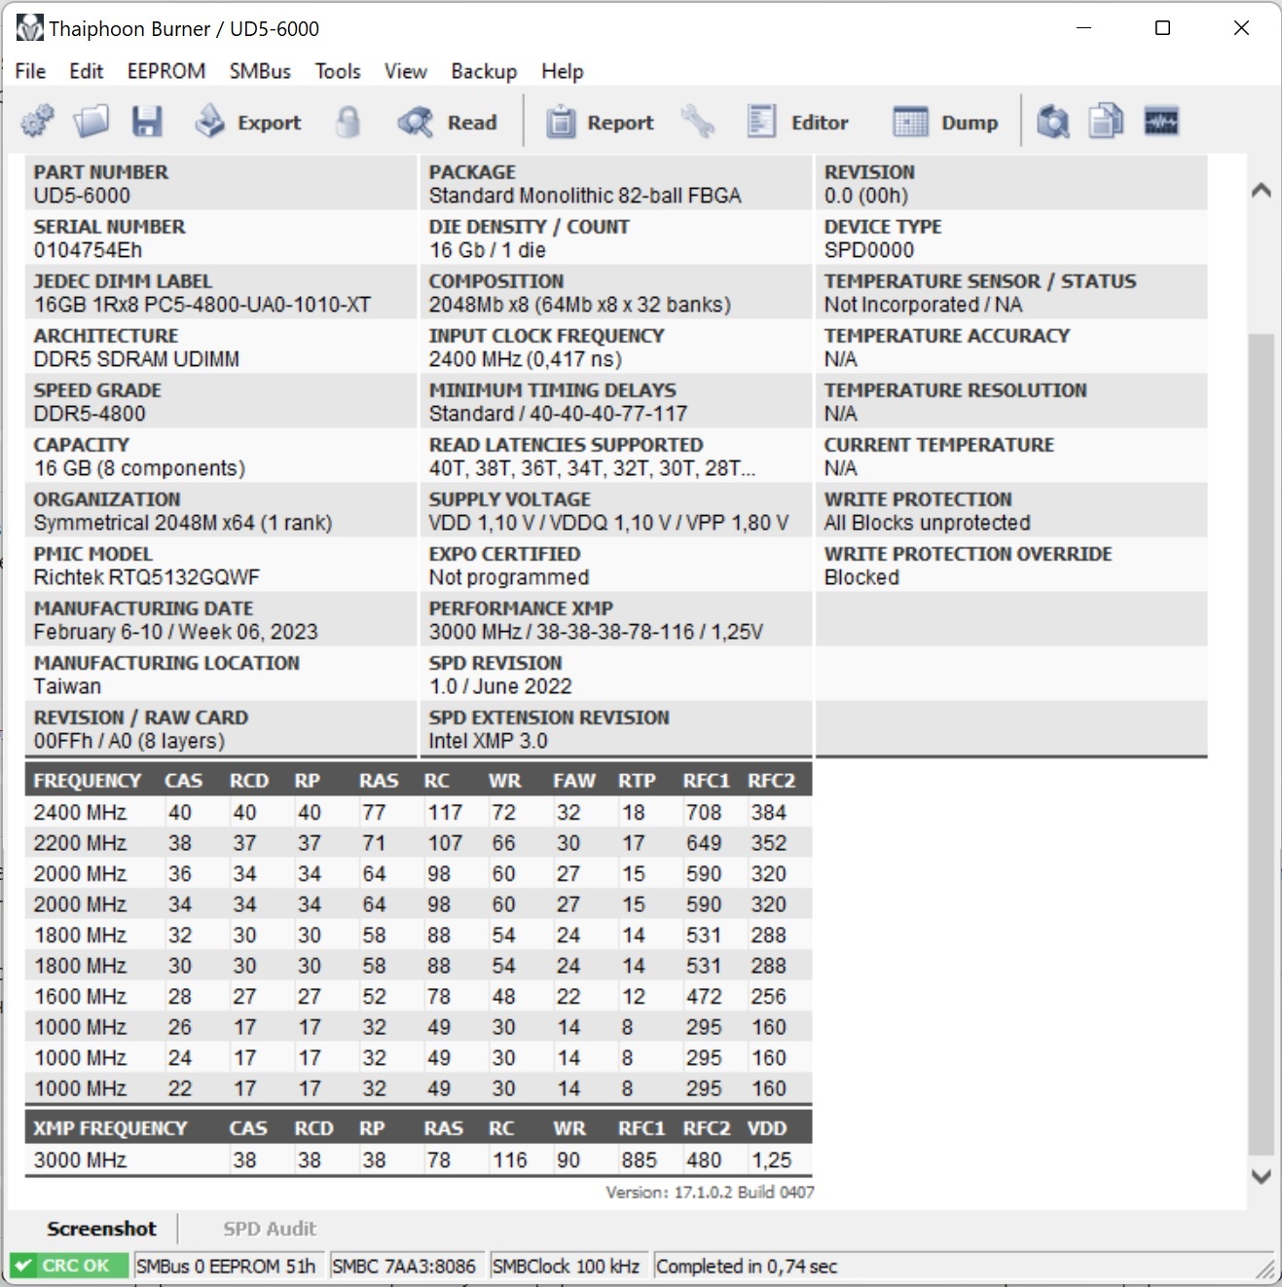Click the manufacturing date "February 6-10 / Week 06, 2023"
1282x1287 pixels.
click(176, 632)
